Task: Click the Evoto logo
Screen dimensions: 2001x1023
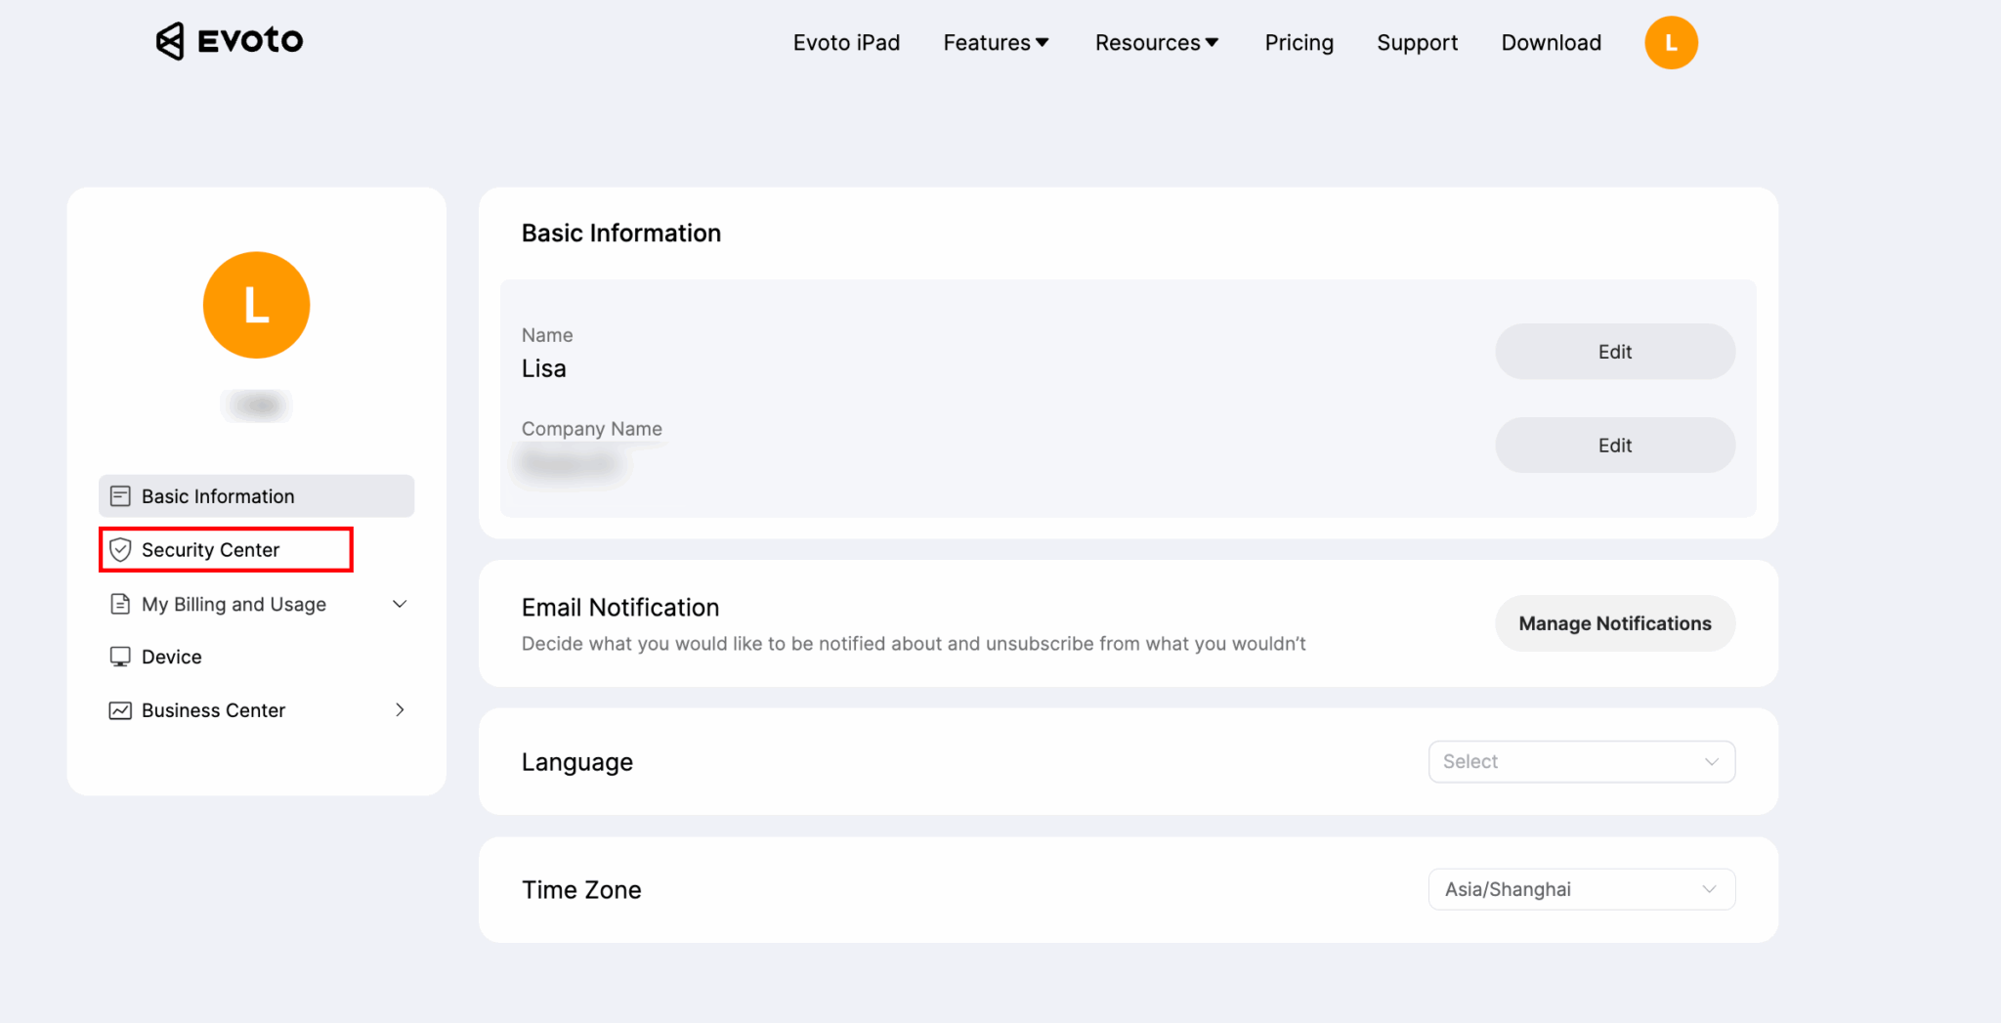Action: (228, 41)
